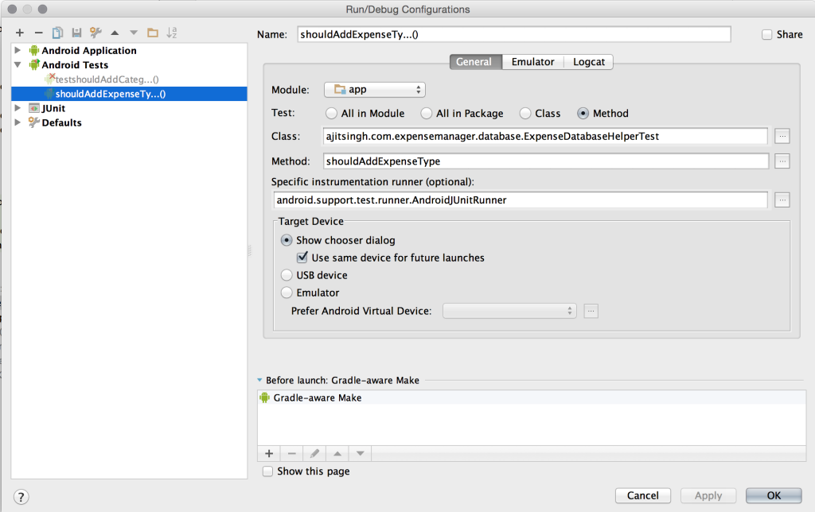This screenshot has width=815, height=512.
Task: Copy the selected configuration
Action: click(x=57, y=33)
